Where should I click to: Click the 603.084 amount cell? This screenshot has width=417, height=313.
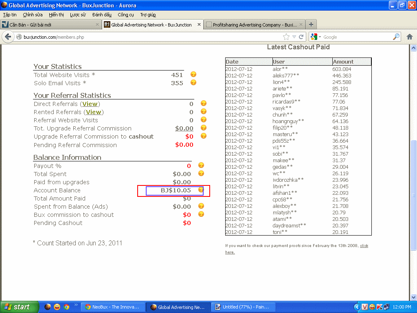tap(342, 69)
